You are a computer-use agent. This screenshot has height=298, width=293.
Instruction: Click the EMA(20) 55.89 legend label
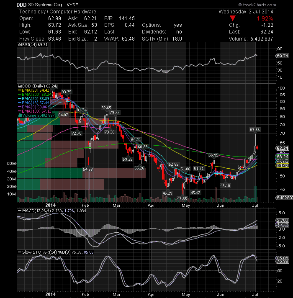coord(36,99)
